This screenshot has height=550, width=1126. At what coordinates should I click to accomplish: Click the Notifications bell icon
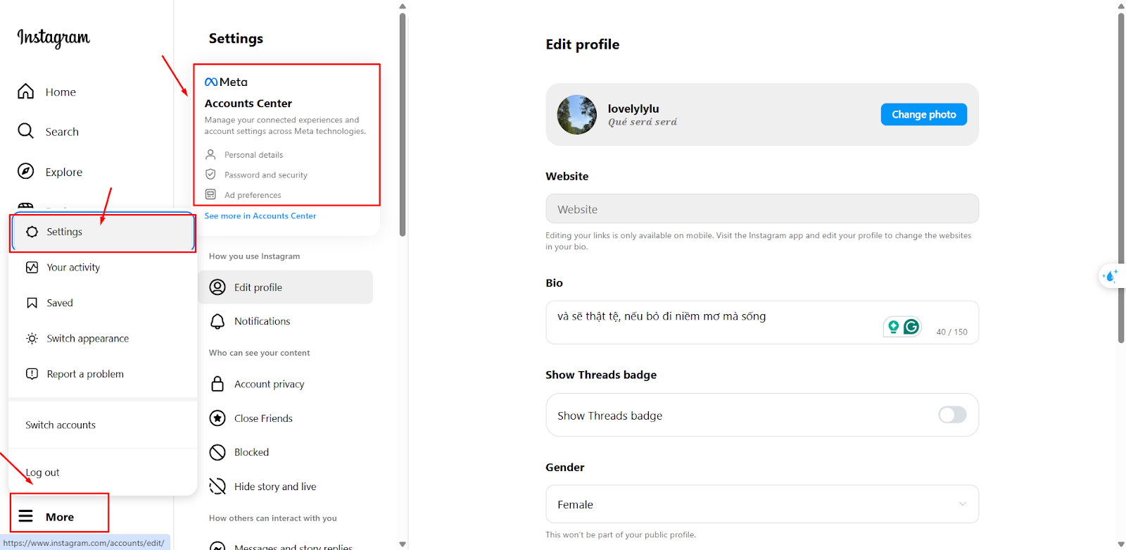click(218, 321)
